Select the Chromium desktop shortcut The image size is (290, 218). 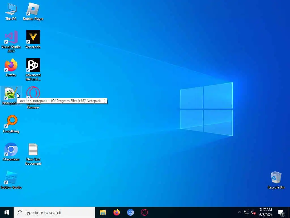click(11, 152)
